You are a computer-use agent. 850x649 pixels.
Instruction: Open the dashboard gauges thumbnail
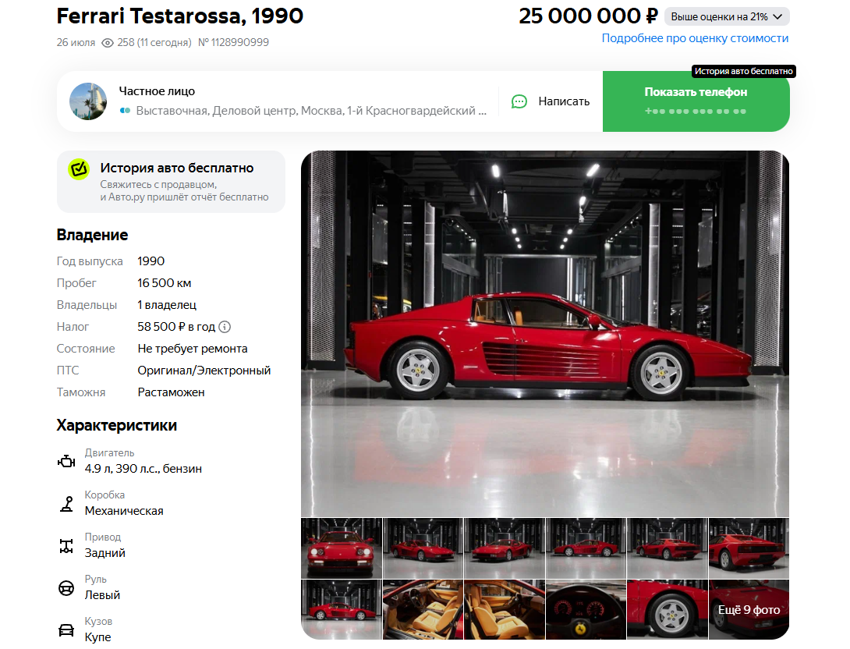(x=586, y=609)
